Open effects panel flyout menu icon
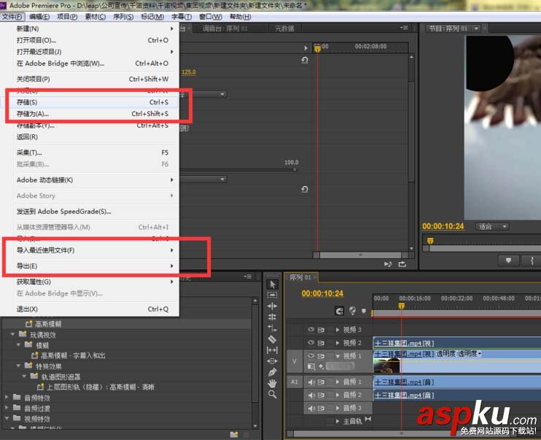 point(247,277)
